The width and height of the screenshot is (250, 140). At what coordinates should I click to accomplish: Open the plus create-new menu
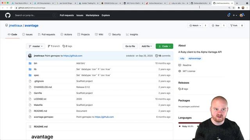[x=235, y=16]
